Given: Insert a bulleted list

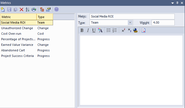Looking at the screenshot, I should point(109,30).
